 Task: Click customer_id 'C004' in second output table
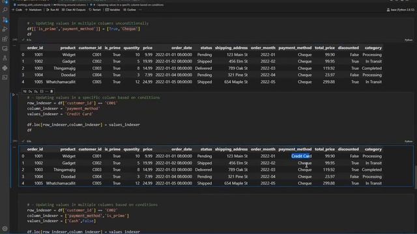click(97, 177)
